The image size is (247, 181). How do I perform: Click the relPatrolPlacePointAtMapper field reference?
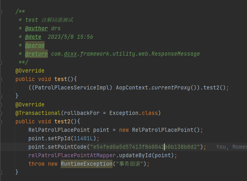[x=72, y=155]
